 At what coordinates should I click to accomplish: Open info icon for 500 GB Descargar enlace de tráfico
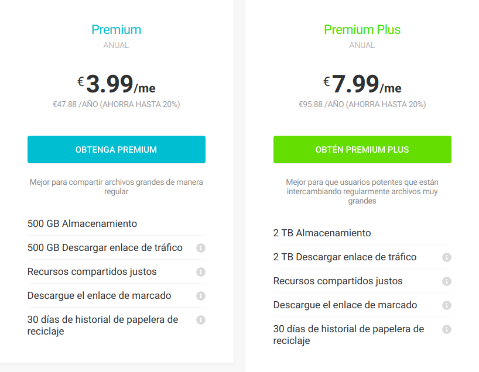point(201,248)
